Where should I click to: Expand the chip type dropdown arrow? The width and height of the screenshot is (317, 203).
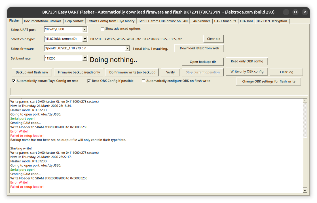pos(85,39)
